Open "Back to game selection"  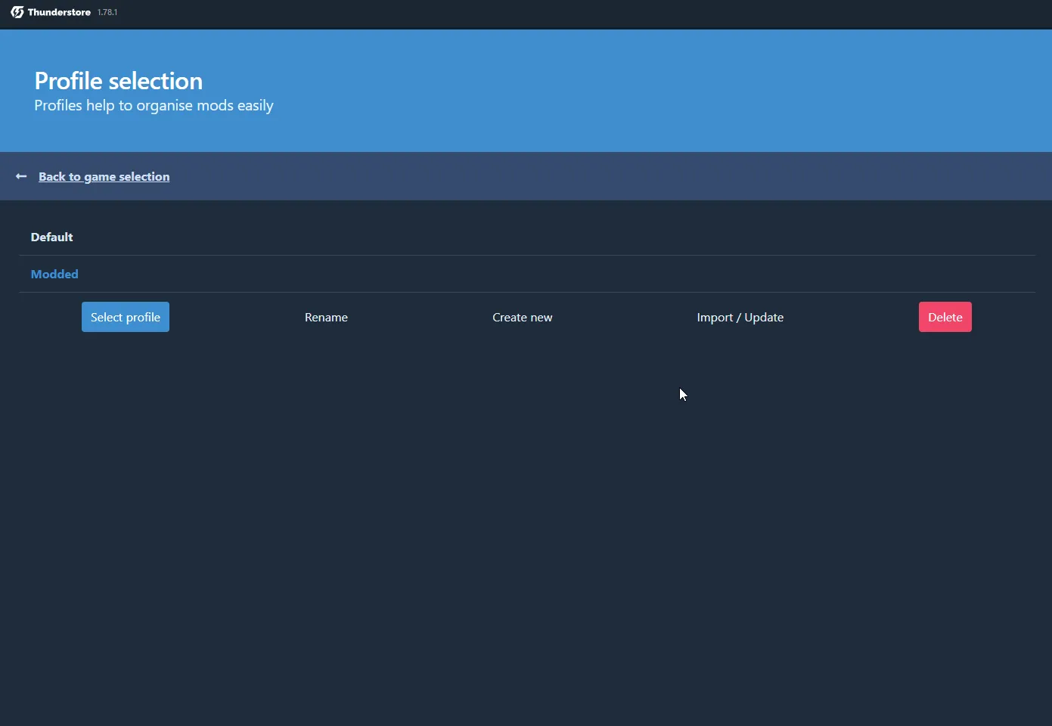(104, 176)
